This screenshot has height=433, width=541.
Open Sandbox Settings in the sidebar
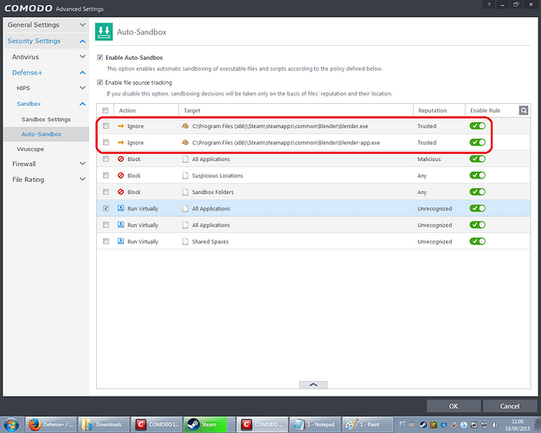pyautogui.click(x=46, y=120)
